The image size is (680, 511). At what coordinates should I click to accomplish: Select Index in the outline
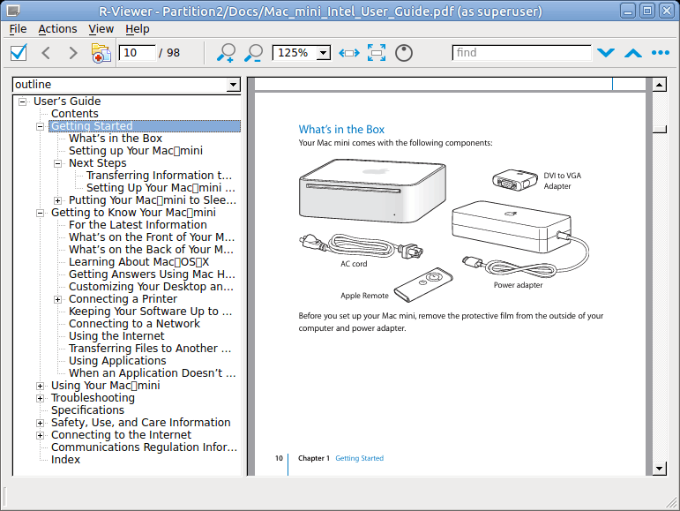click(65, 460)
